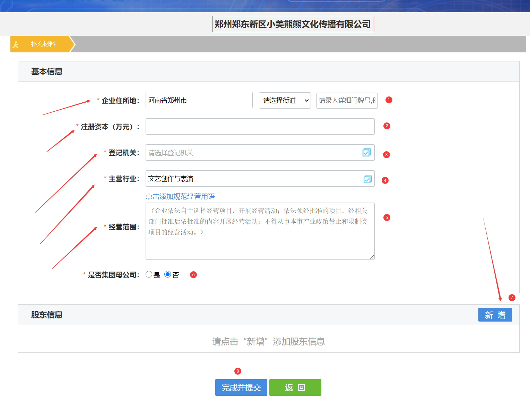Submit the form via 完成并提交
The width and height of the screenshot is (530, 401).
pyautogui.click(x=241, y=387)
